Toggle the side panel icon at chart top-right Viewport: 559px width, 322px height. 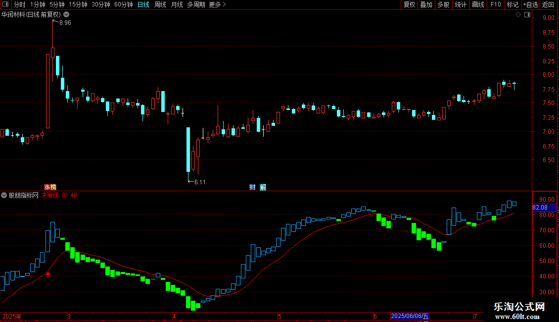527,15
